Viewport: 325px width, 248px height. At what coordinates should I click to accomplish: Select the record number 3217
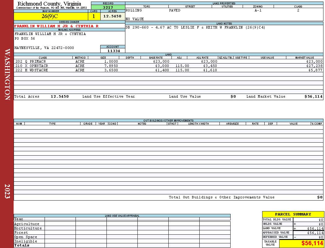point(108,7)
